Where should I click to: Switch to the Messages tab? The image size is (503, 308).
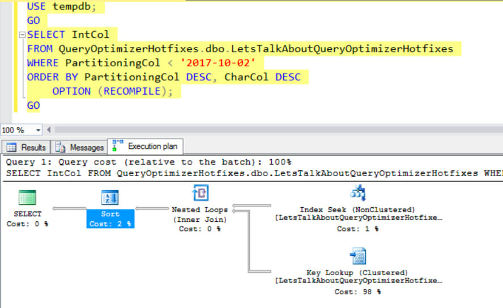coord(80,147)
